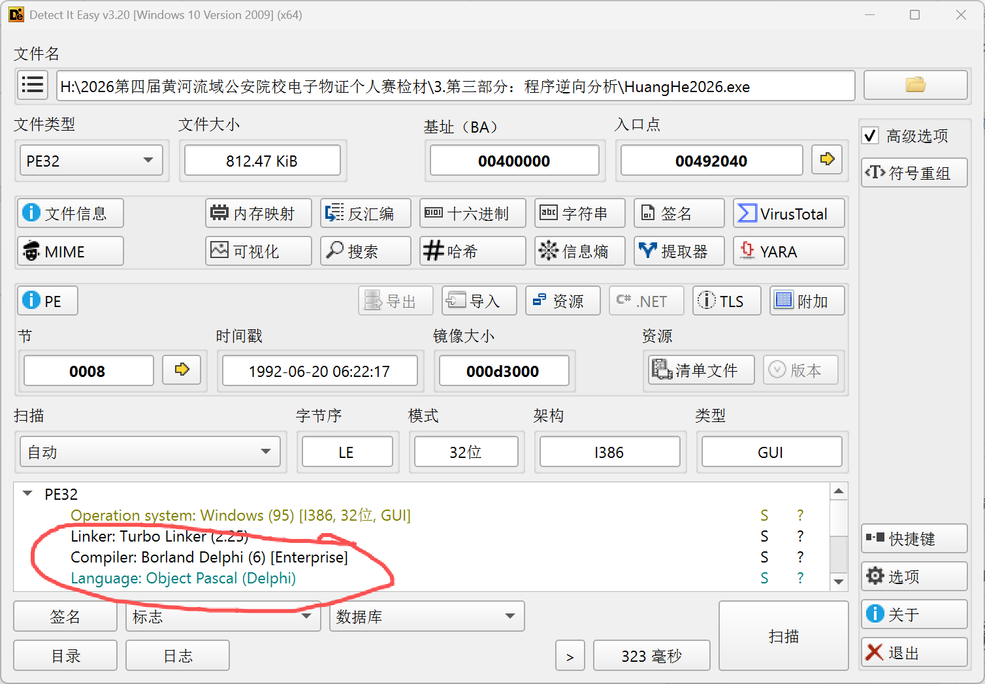The width and height of the screenshot is (985, 684).
Task: Open 签名 signatures tool in top row
Action: tap(679, 213)
